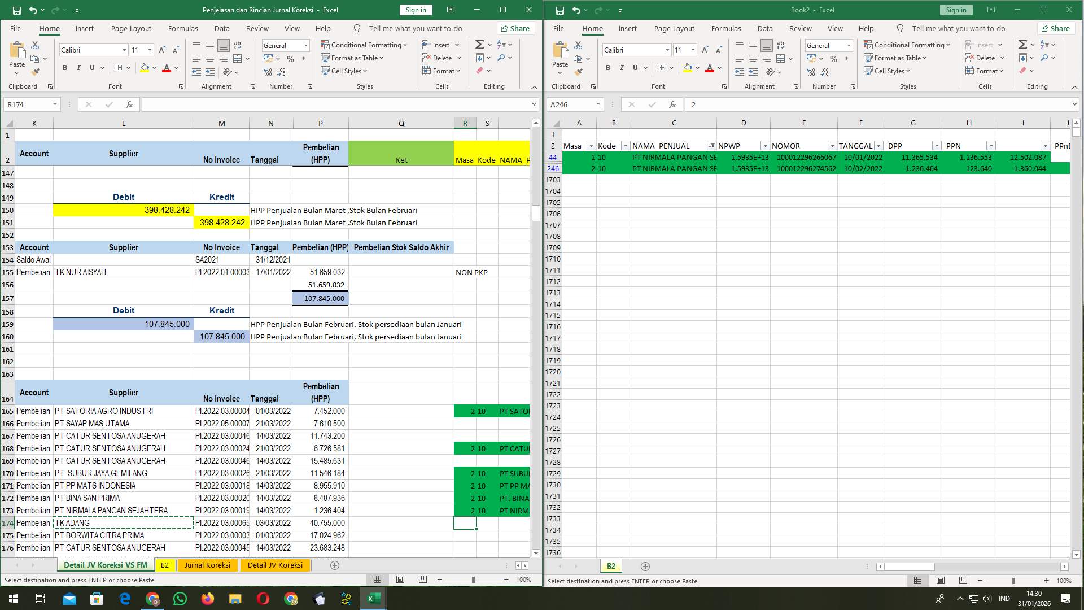Expand the Fill Color dropdown arrow
1084x610 pixels.
153,68
